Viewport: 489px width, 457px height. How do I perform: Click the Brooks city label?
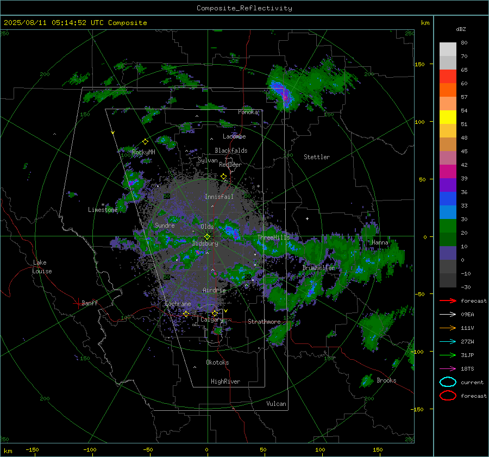click(386, 380)
